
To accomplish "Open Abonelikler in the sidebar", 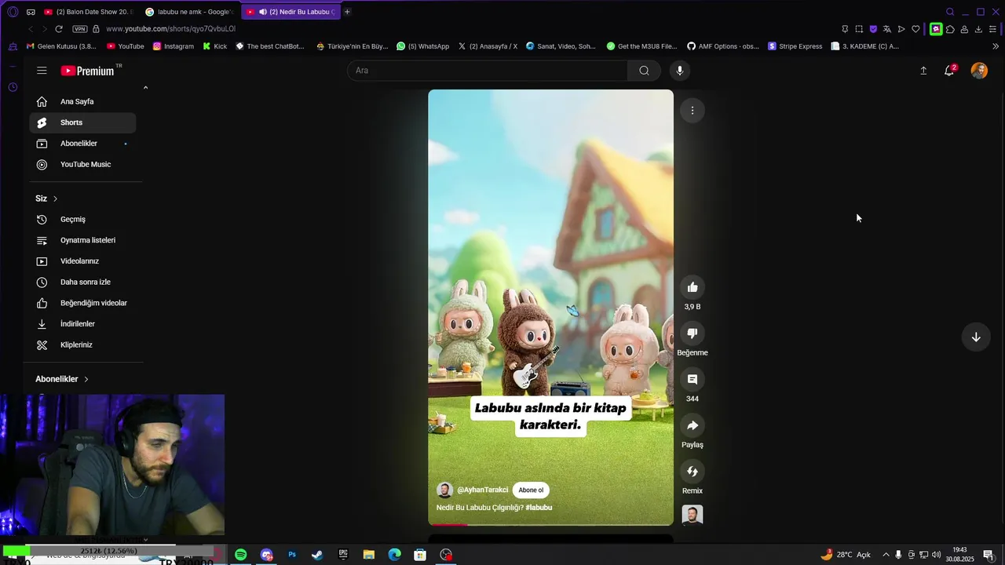I will pos(82,144).
